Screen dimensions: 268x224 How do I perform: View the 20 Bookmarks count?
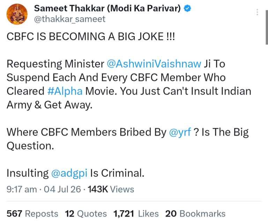coord(195,214)
